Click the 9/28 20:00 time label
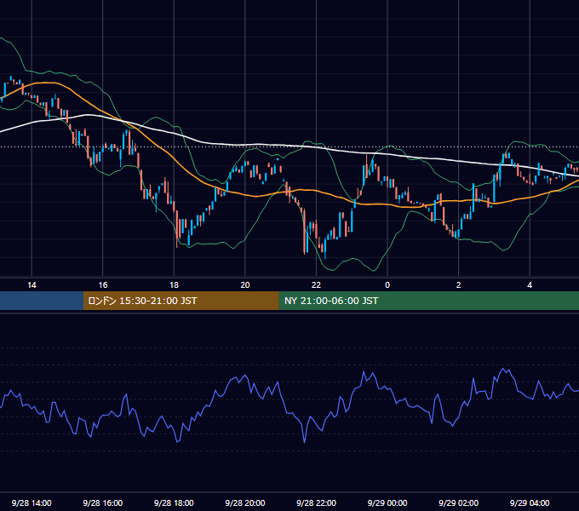579x511 pixels. [245, 502]
